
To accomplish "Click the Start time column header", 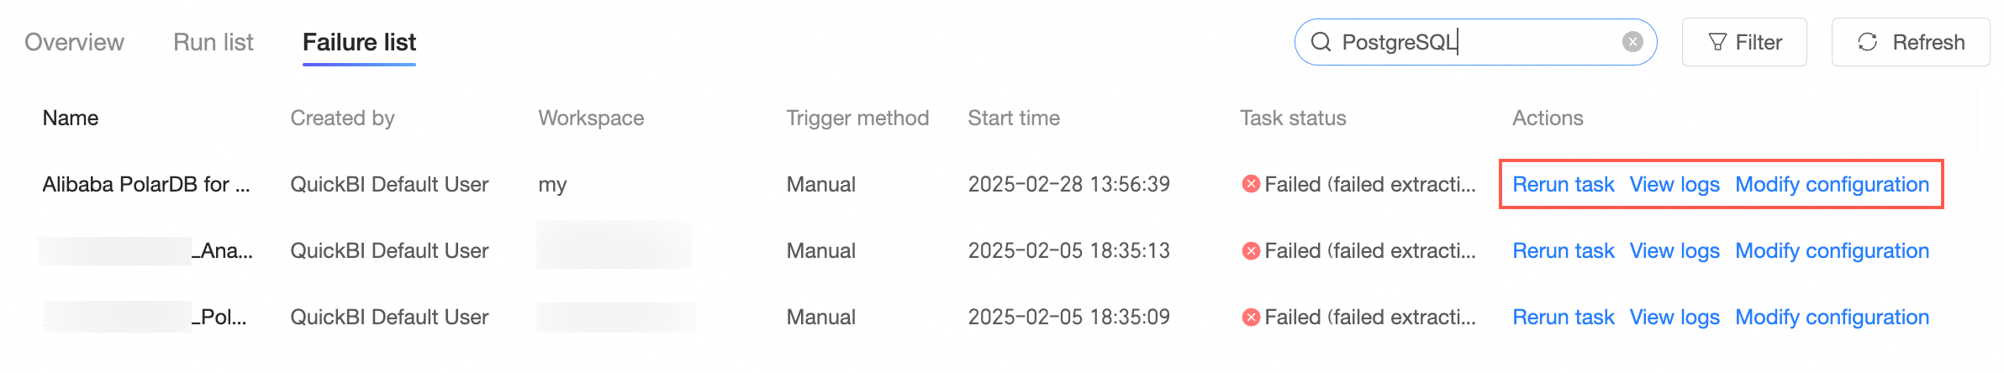I will pos(1014,118).
